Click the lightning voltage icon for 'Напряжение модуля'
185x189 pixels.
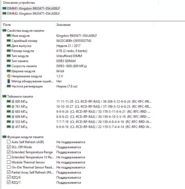pyautogui.click(x=9, y=76)
